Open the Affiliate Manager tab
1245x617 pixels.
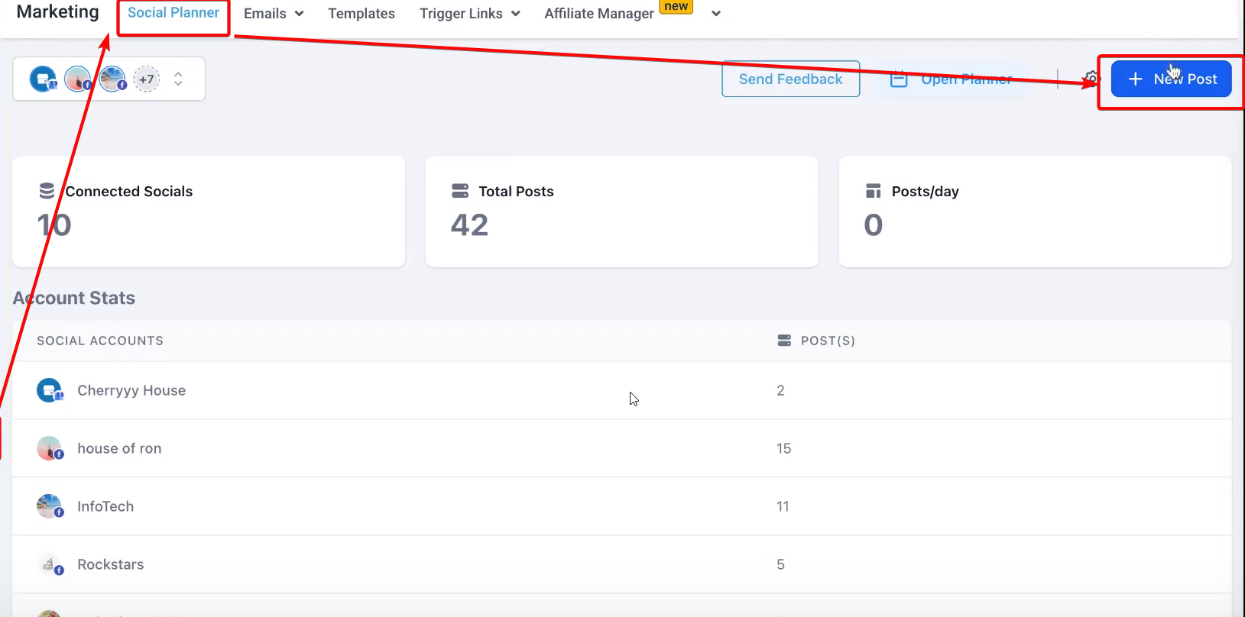[x=599, y=14]
